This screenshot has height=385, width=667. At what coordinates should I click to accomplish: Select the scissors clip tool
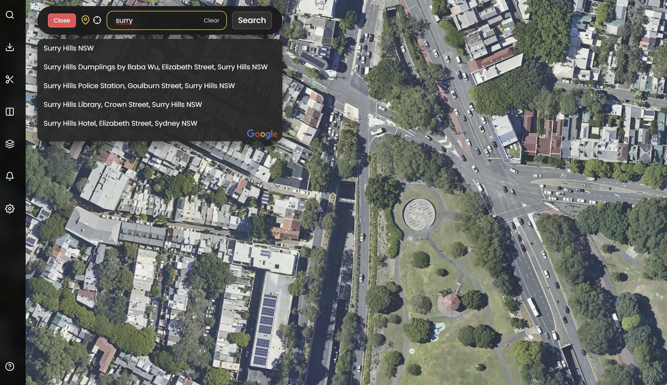[x=10, y=79]
